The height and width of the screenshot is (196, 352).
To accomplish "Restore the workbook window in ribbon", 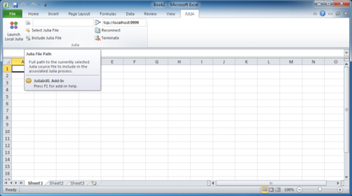I will point(338,14).
